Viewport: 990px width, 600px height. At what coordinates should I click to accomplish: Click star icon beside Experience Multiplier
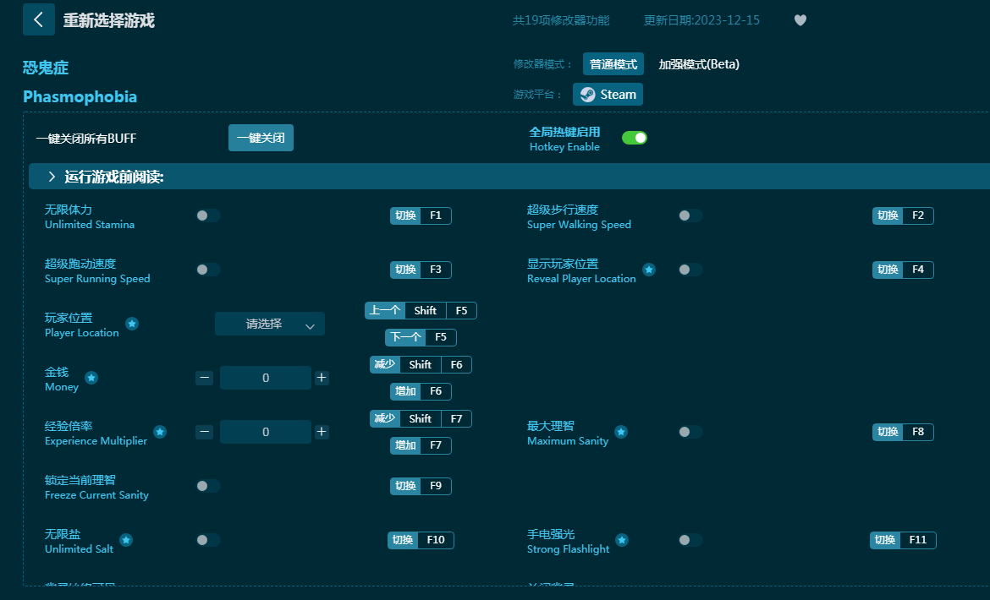[x=160, y=433]
